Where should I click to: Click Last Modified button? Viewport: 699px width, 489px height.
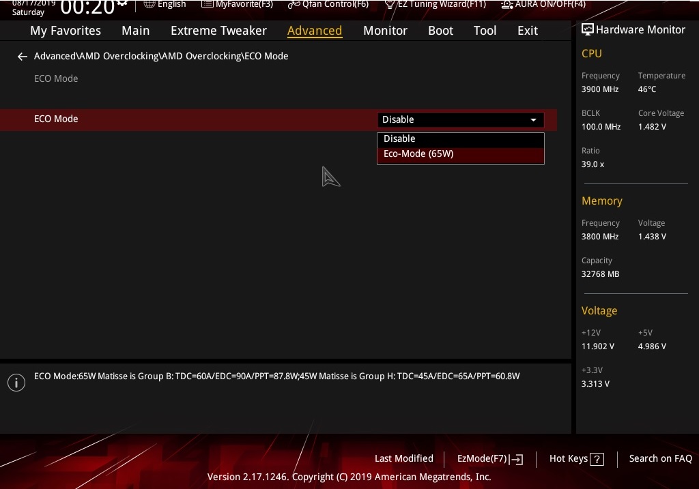(x=404, y=459)
